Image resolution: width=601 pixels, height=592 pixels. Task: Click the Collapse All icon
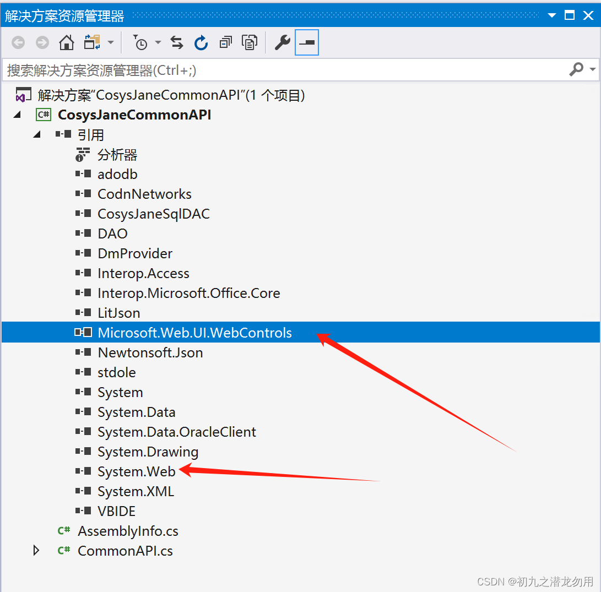tap(226, 42)
